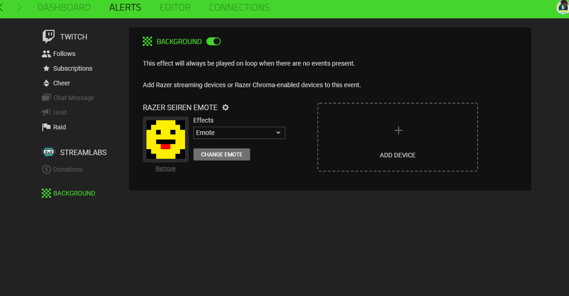Select the Cheer bits icon
This screenshot has width=569, height=296.
click(46, 83)
